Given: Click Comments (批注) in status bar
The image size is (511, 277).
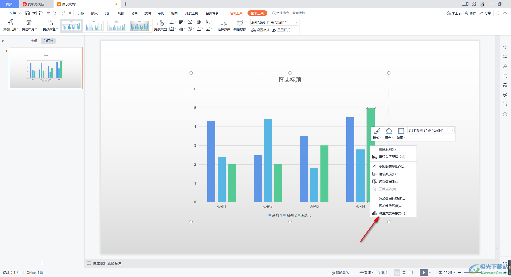Looking at the screenshot, I should point(382,272).
